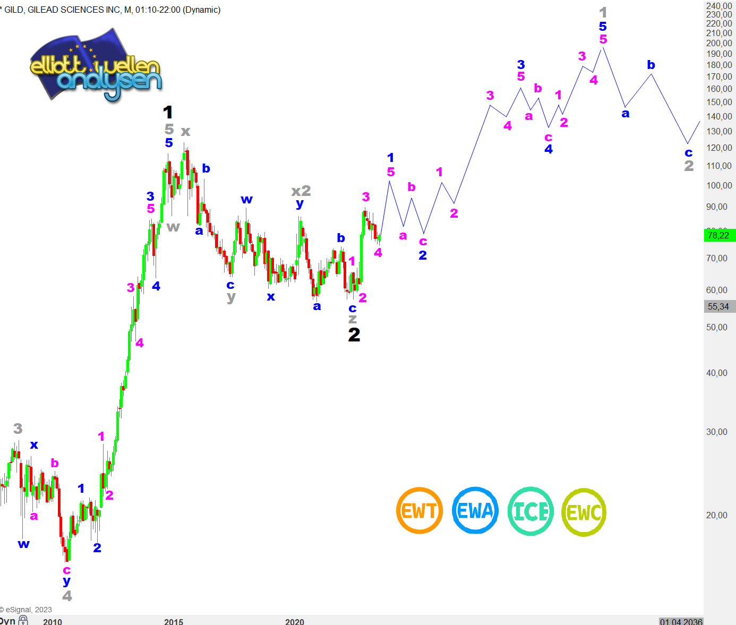Click the blue EWA circle badge
This screenshot has height=625, width=736.
coord(475,511)
